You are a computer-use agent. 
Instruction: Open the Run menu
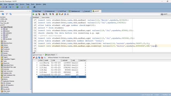click(17, 4)
